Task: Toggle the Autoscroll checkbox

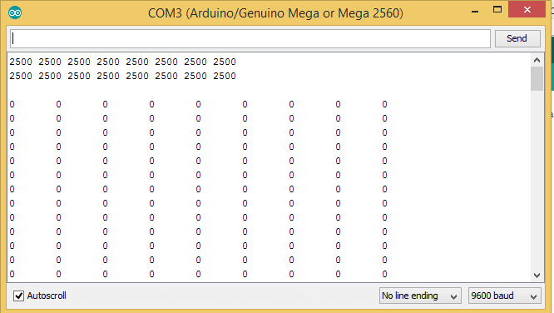Action: [18, 296]
